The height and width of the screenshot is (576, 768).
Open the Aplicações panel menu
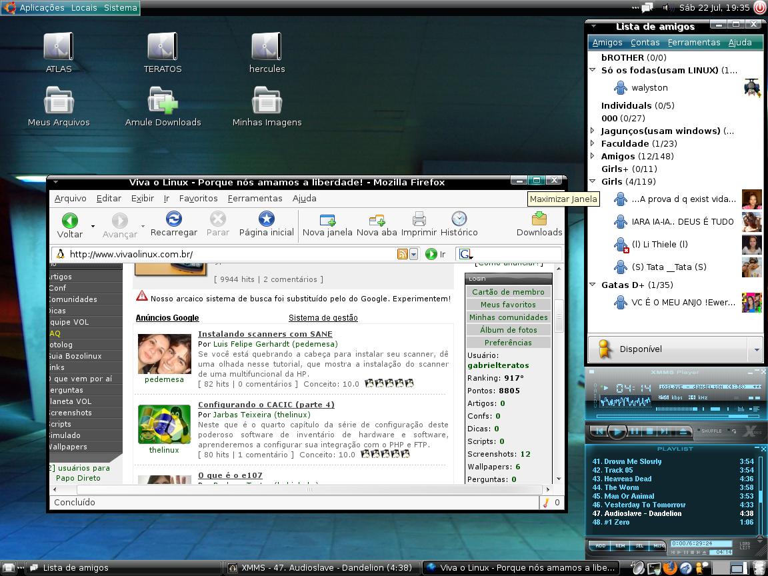41,8
